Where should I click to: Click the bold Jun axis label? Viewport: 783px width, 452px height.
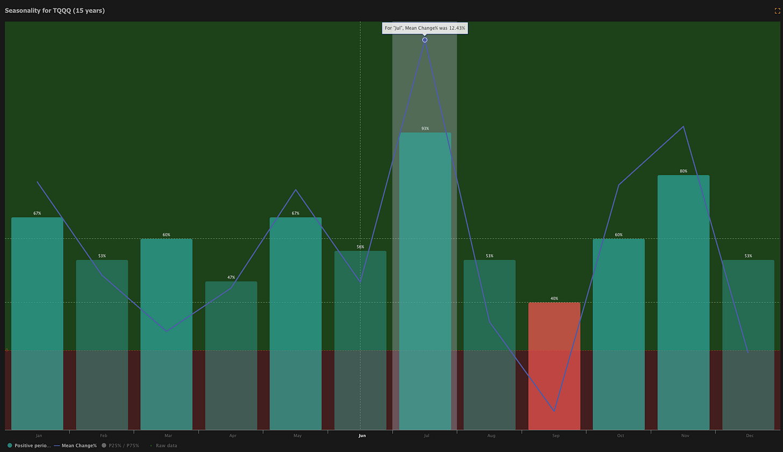pos(362,435)
